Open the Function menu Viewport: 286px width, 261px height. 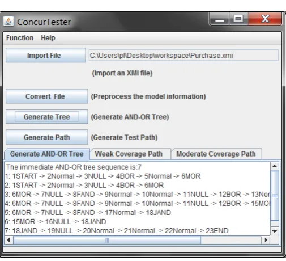tap(20, 38)
